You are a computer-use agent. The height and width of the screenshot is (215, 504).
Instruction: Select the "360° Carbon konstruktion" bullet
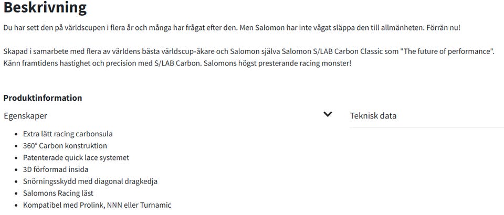pos(65,146)
